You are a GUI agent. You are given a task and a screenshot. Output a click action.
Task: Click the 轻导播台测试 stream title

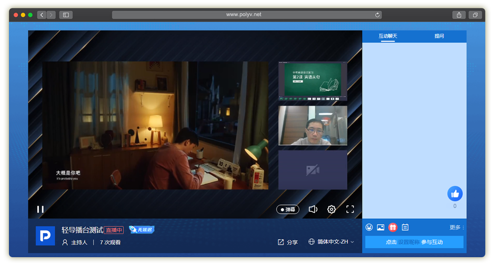[x=82, y=230]
